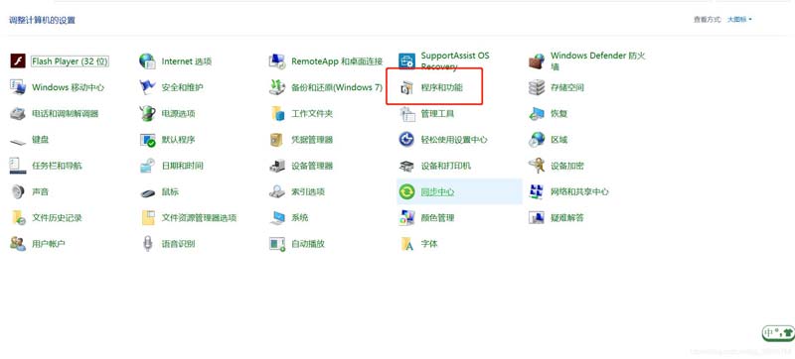
Task: Click the 程序和功能 icon
Action: pos(407,87)
